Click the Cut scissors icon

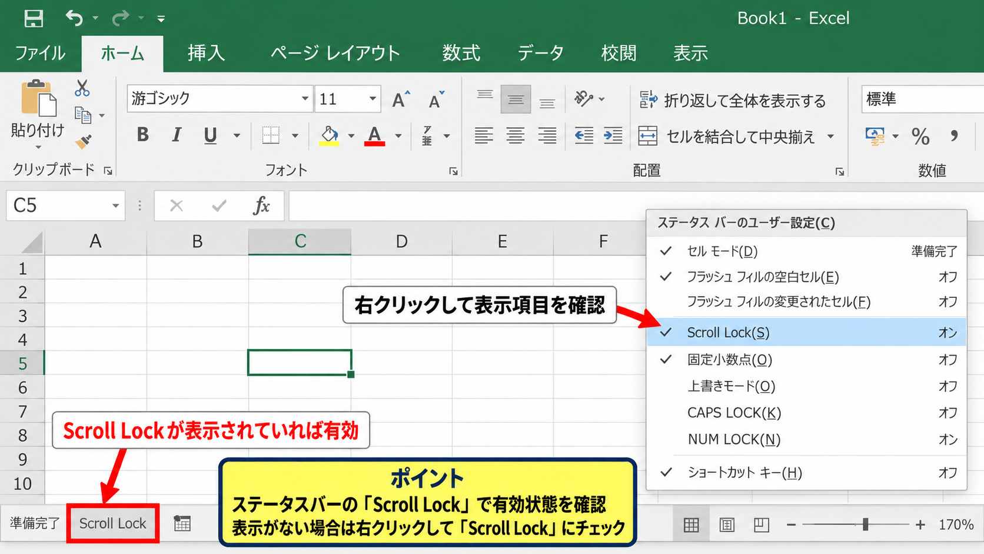(82, 88)
